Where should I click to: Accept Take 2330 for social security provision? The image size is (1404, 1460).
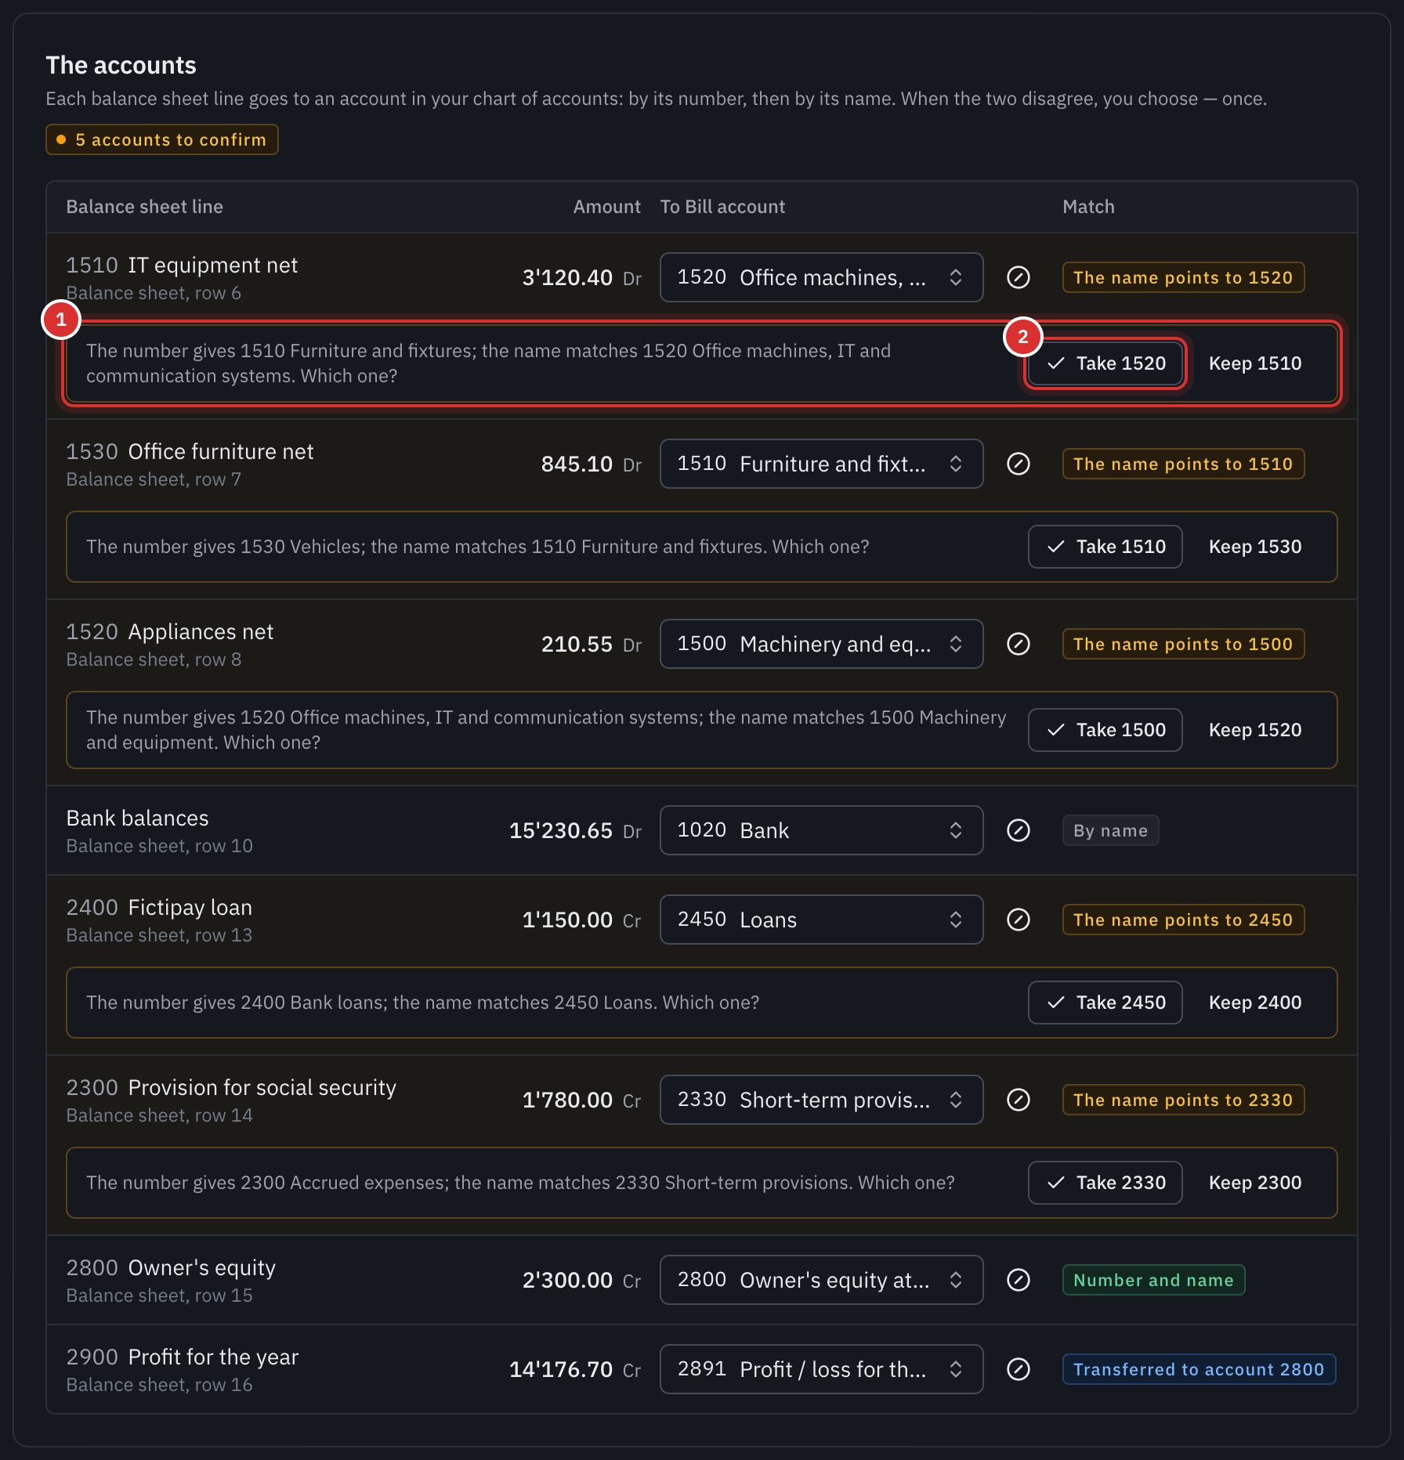click(x=1105, y=1183)
